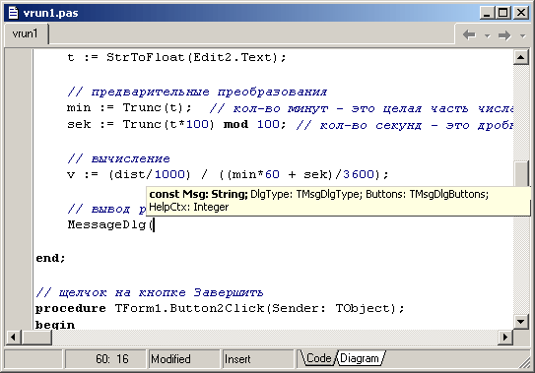
Task: Click the editor left gutter margin beside 'min' line
Action: [x=19, y=107]
